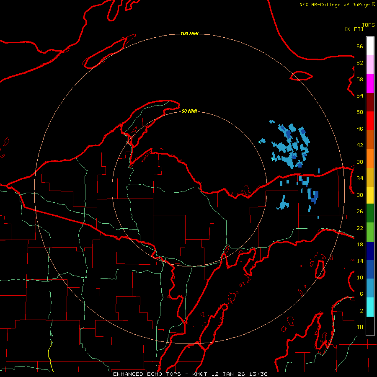377x377 pixels.
Task: Click the largest blue echo cluster over the lake
Action: (x=290, y=147)
